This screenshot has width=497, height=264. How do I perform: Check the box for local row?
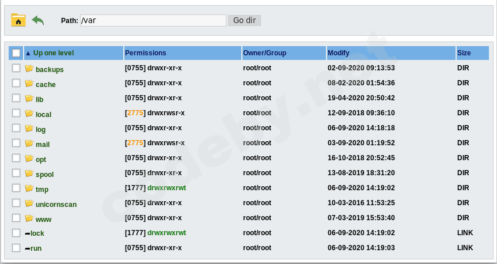[16, 113]
